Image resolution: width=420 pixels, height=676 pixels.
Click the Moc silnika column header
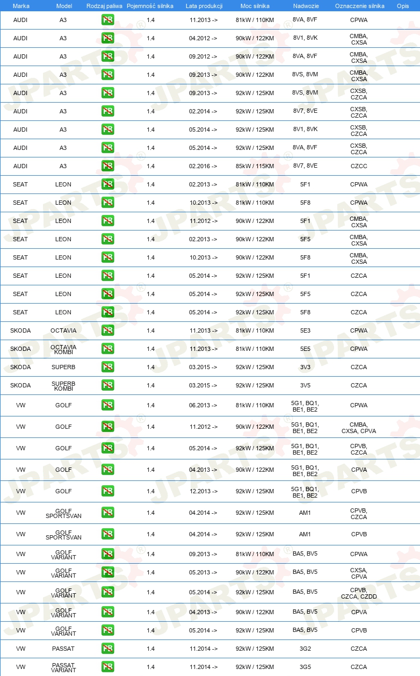click(x=255, y=5)
